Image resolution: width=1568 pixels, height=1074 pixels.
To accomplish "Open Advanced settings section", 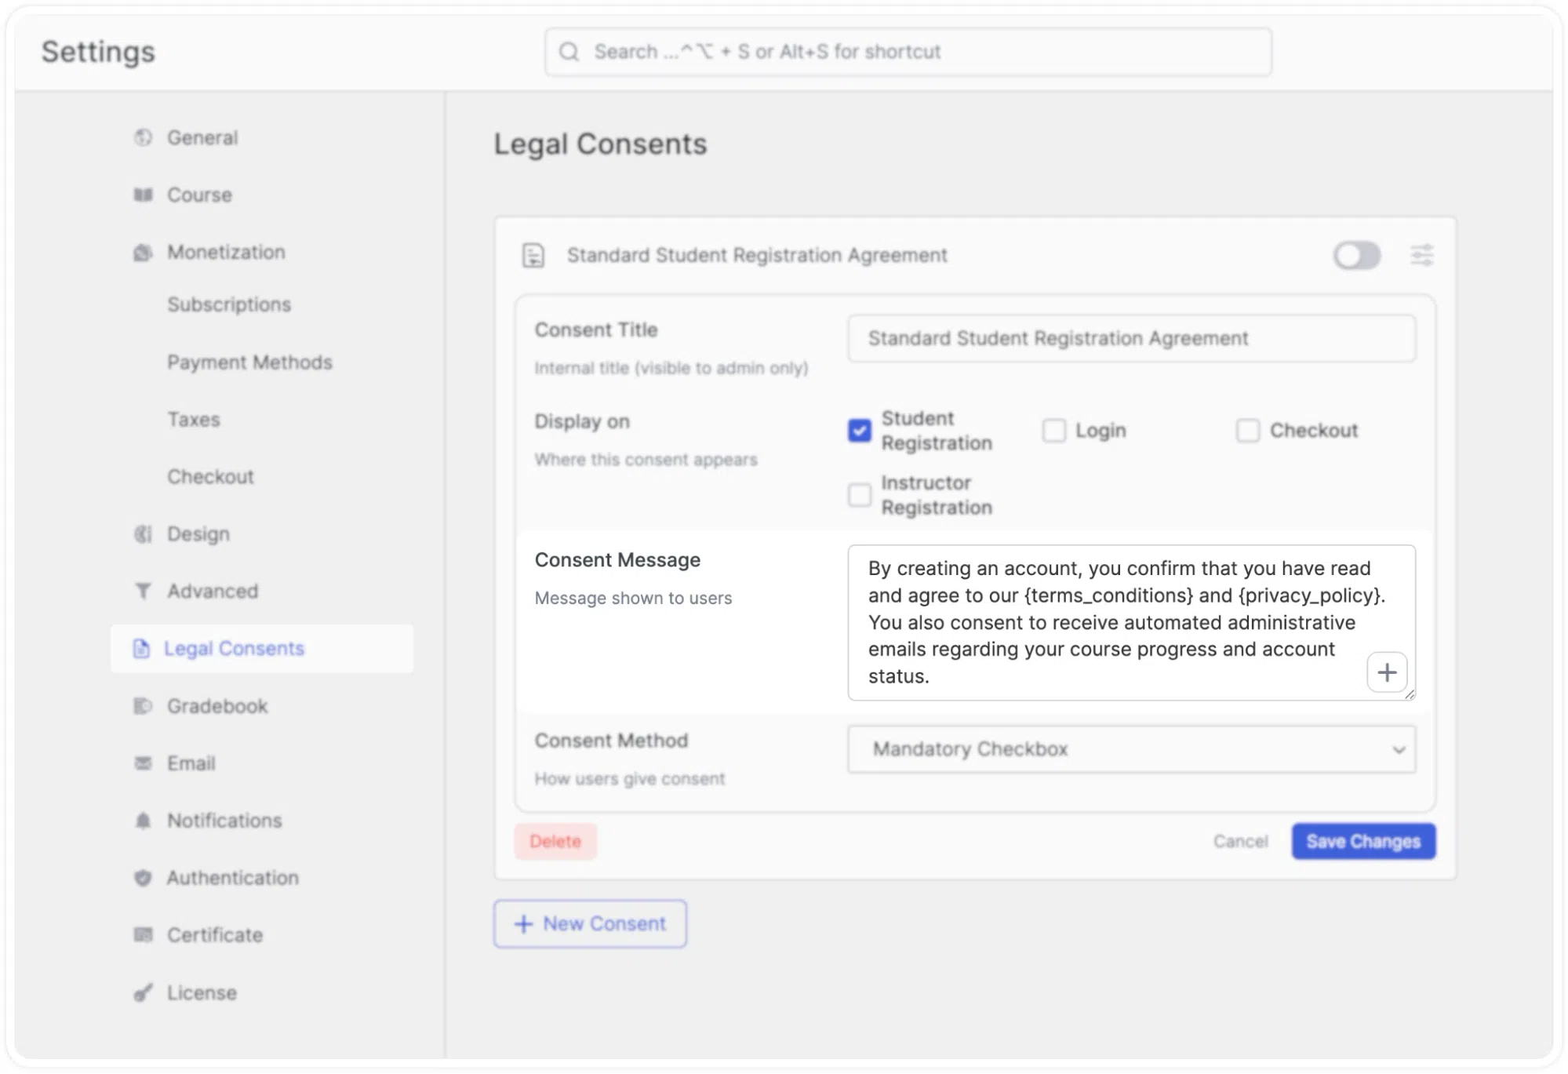I will (213, 591).
